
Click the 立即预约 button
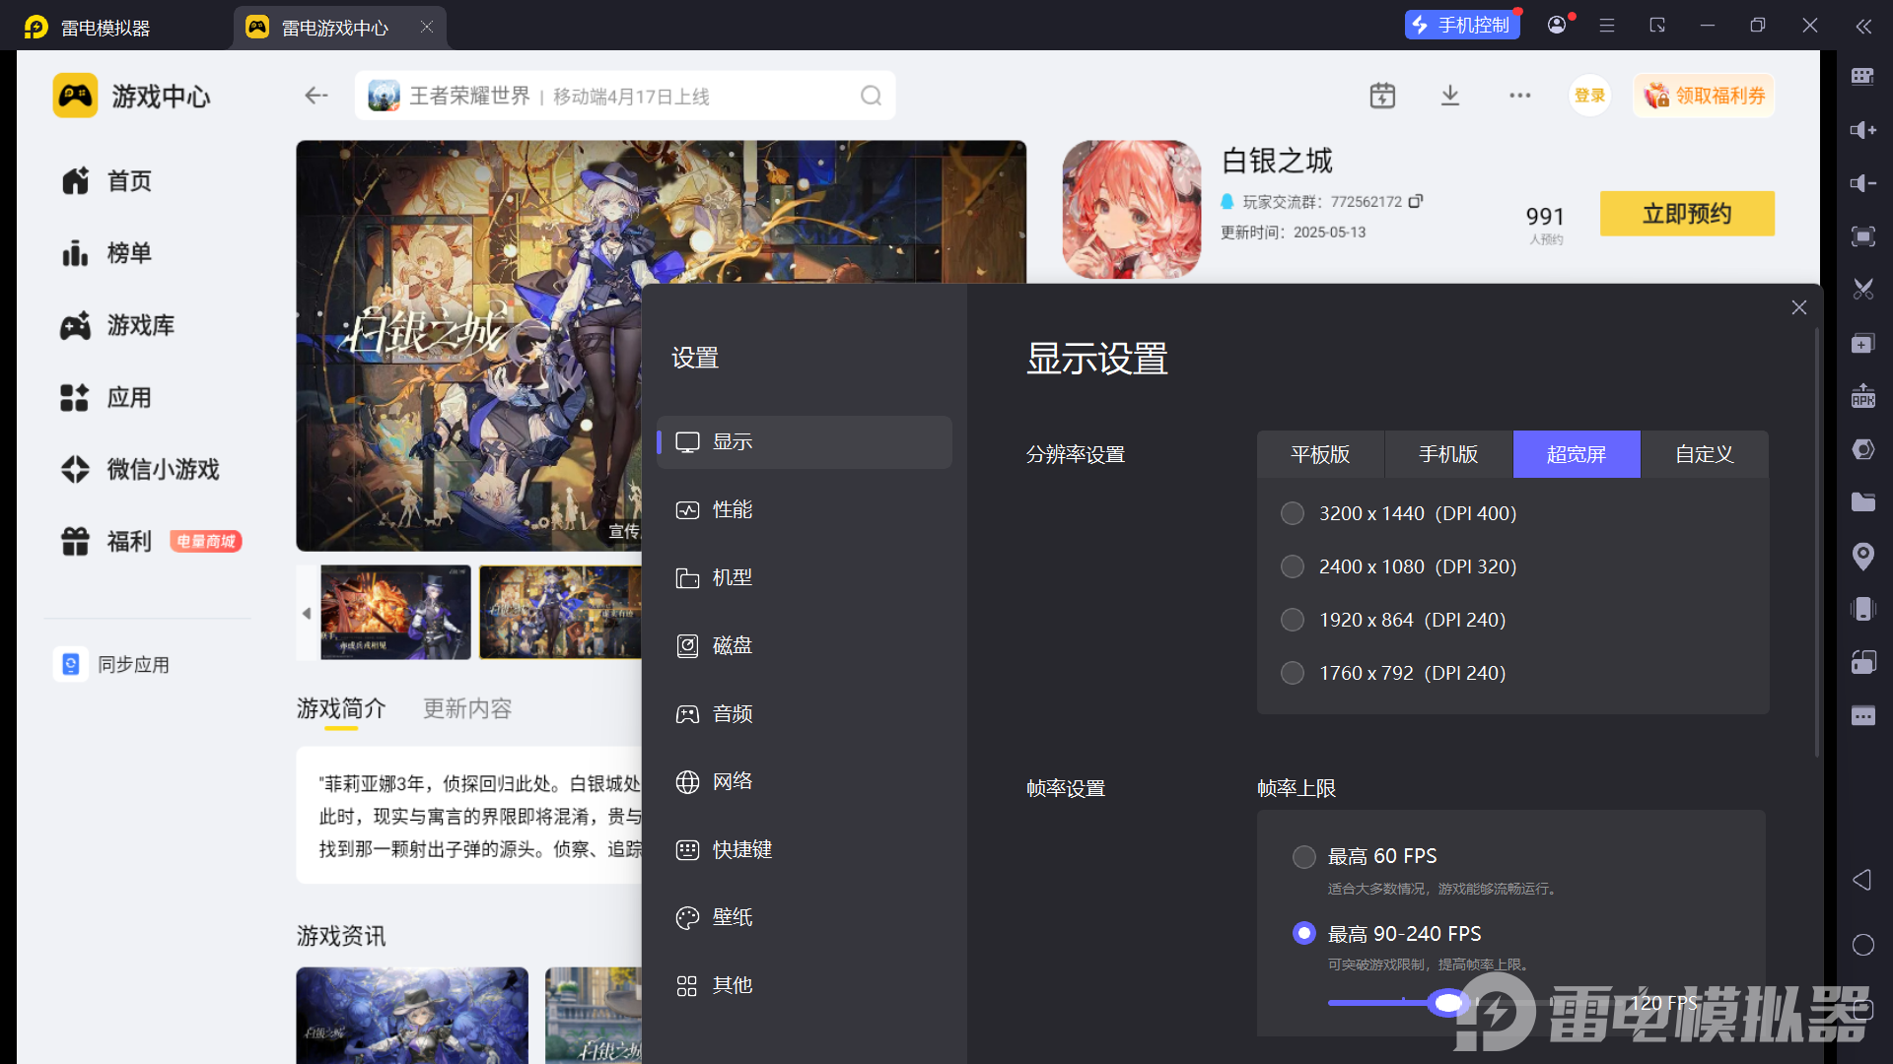(1686, 214)
